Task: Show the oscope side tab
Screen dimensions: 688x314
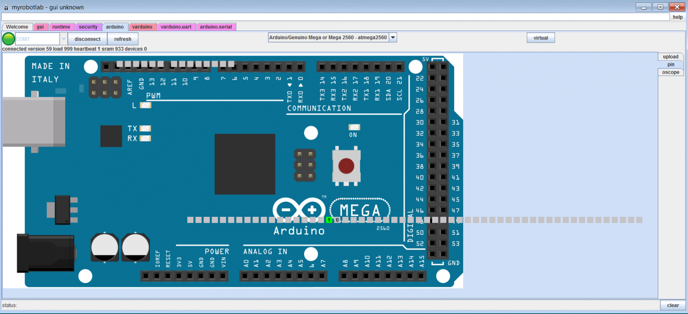Action: click(671, 72)
